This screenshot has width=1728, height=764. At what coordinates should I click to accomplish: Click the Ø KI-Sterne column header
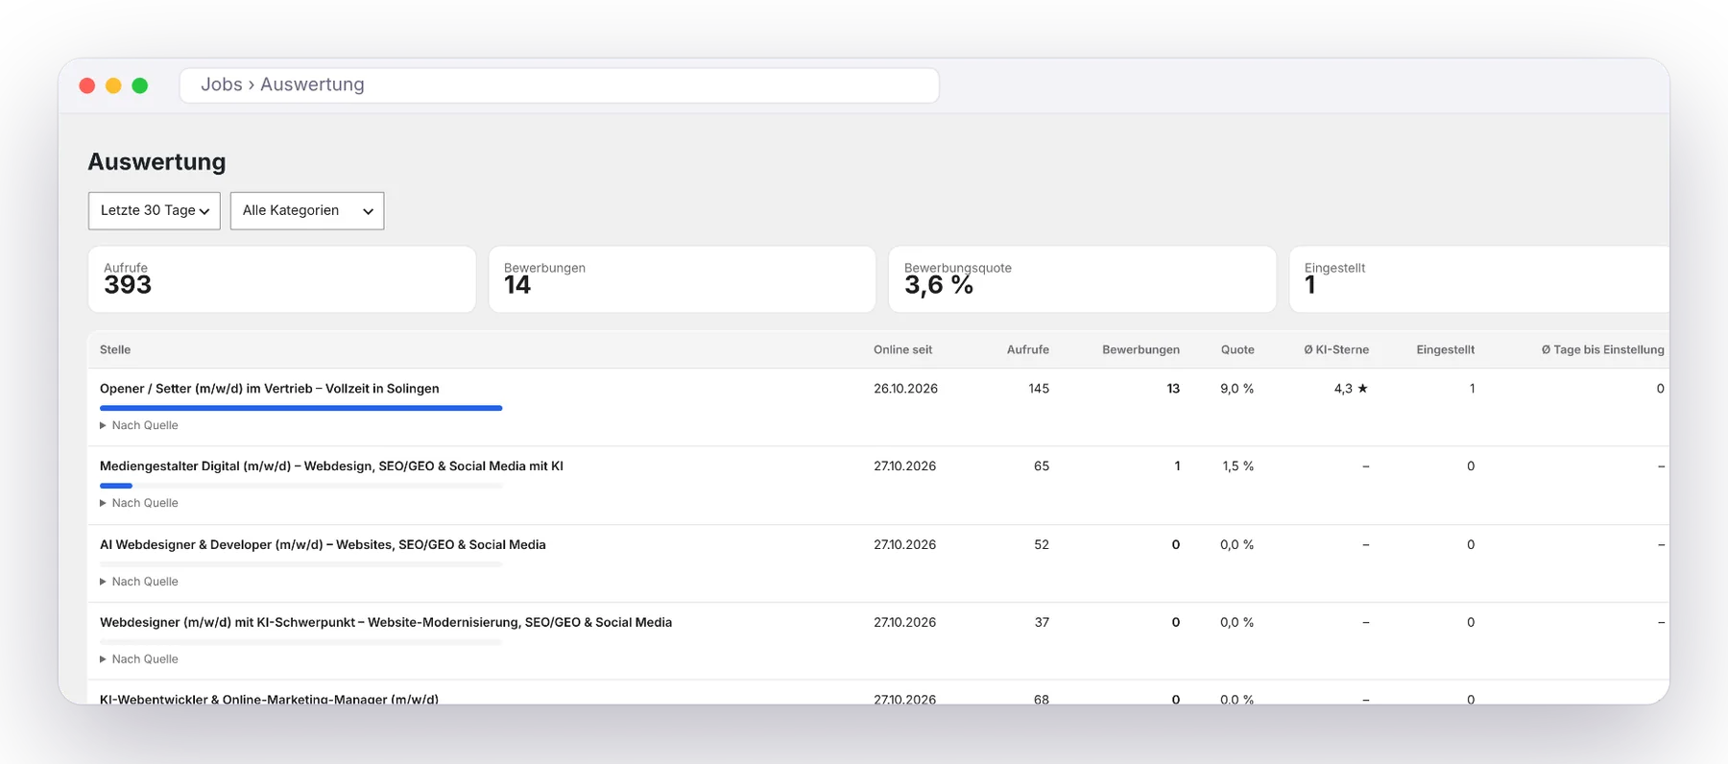1336,350
